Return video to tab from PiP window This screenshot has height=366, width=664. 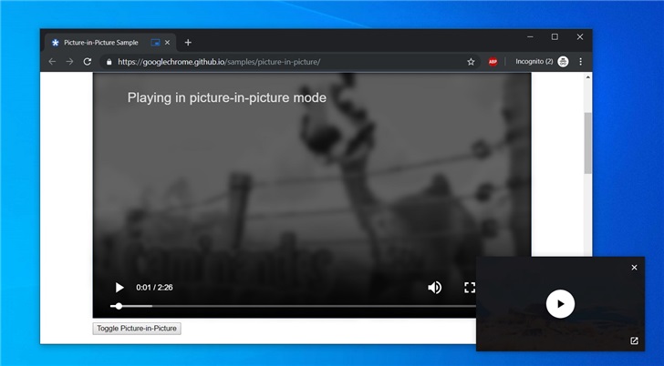point(635,341)
